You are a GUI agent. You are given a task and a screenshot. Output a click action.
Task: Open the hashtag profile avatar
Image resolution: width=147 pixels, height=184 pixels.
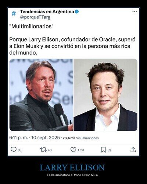coord(14,13)
